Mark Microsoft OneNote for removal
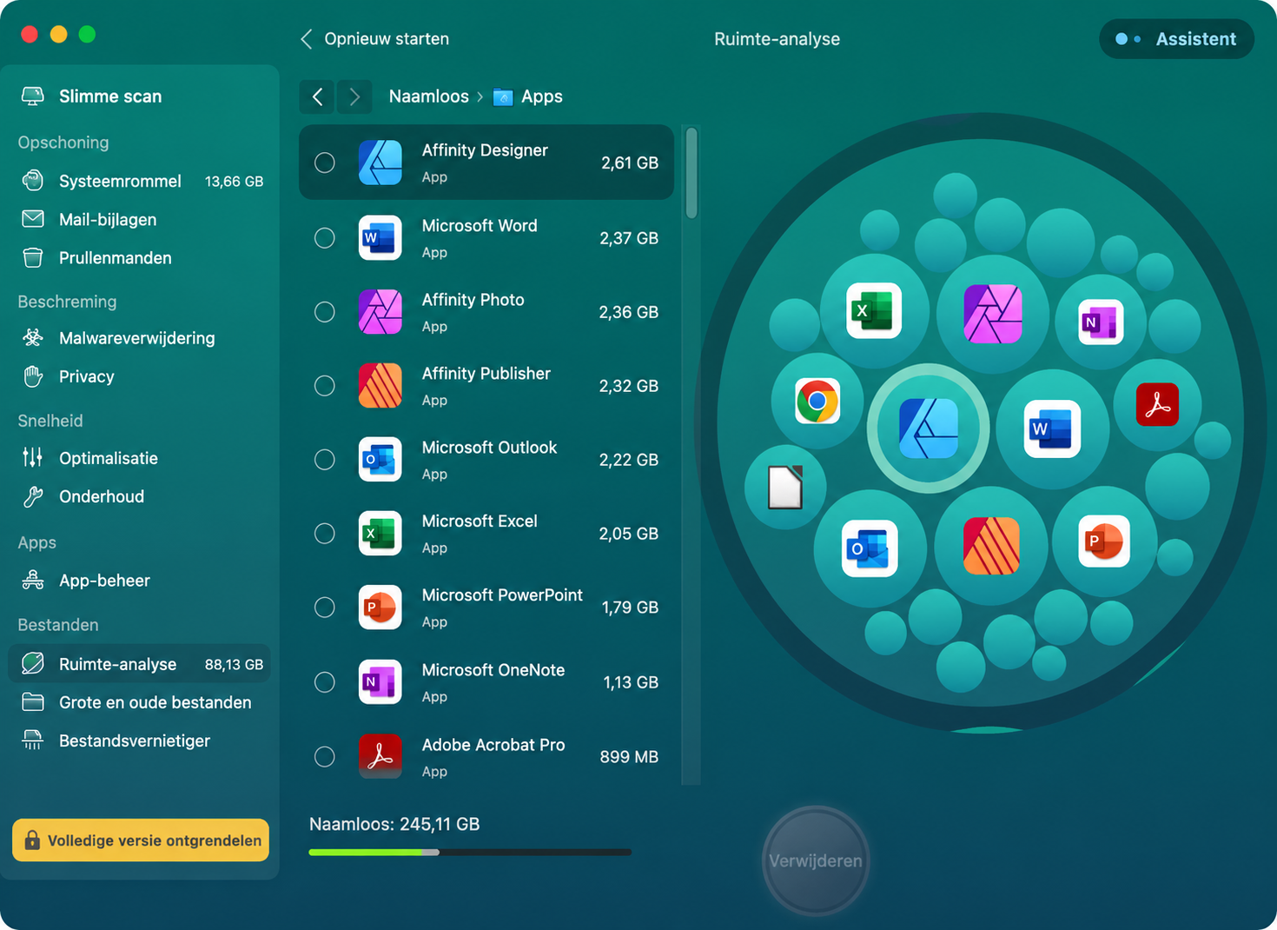Image resolution: width=1277 pixels, height=930 pixels. [x=325, y=681]
